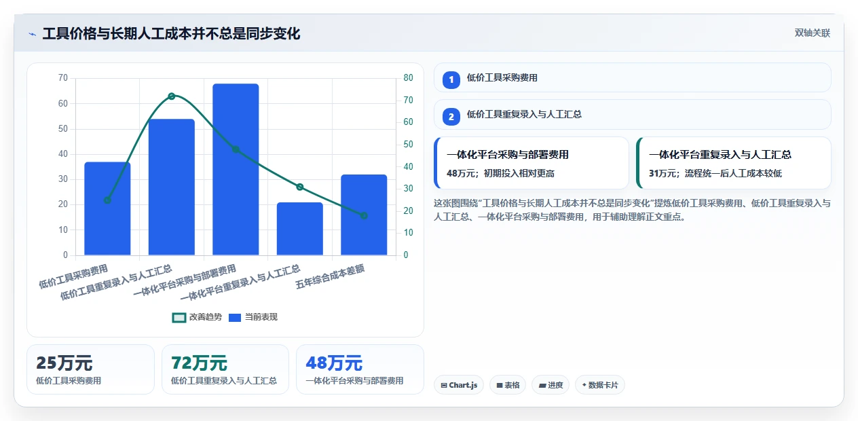Image resolution: width=858 pixels, height=421 pixels.
Task: Toggle the 当前表现 legend entry
Action: (x=253, y=317)
